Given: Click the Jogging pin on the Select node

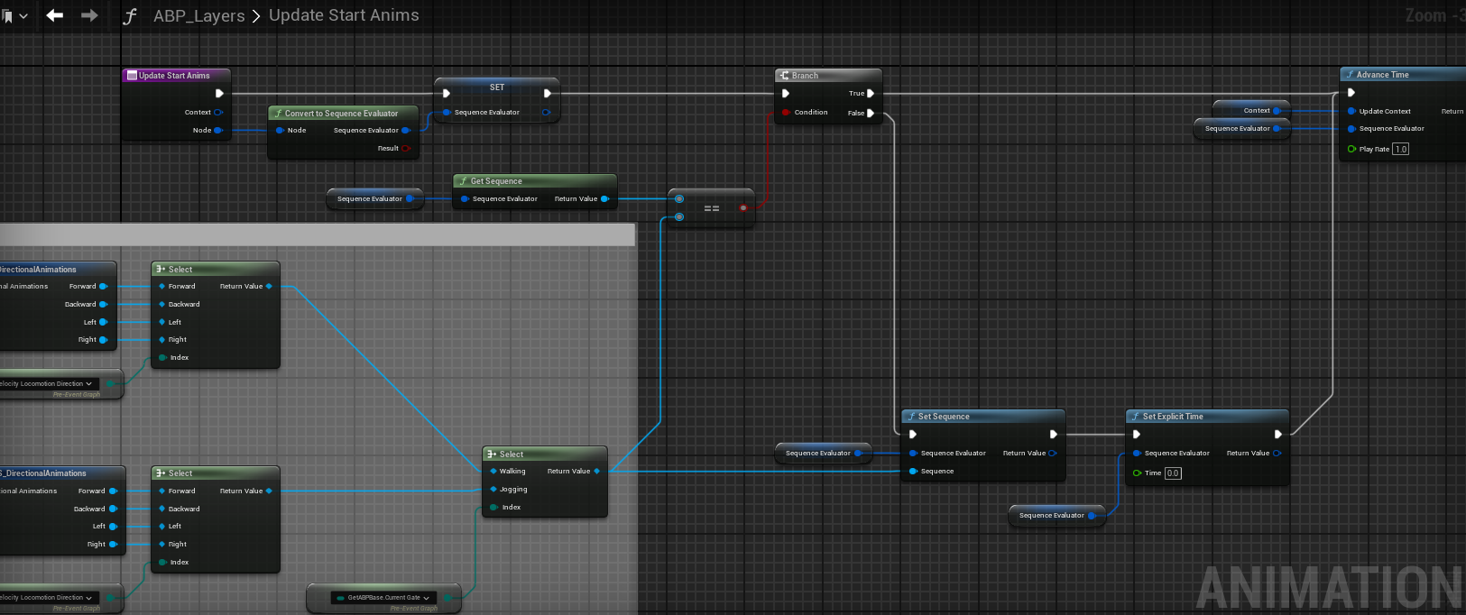Looking at the screenshot, I should 493,490.
